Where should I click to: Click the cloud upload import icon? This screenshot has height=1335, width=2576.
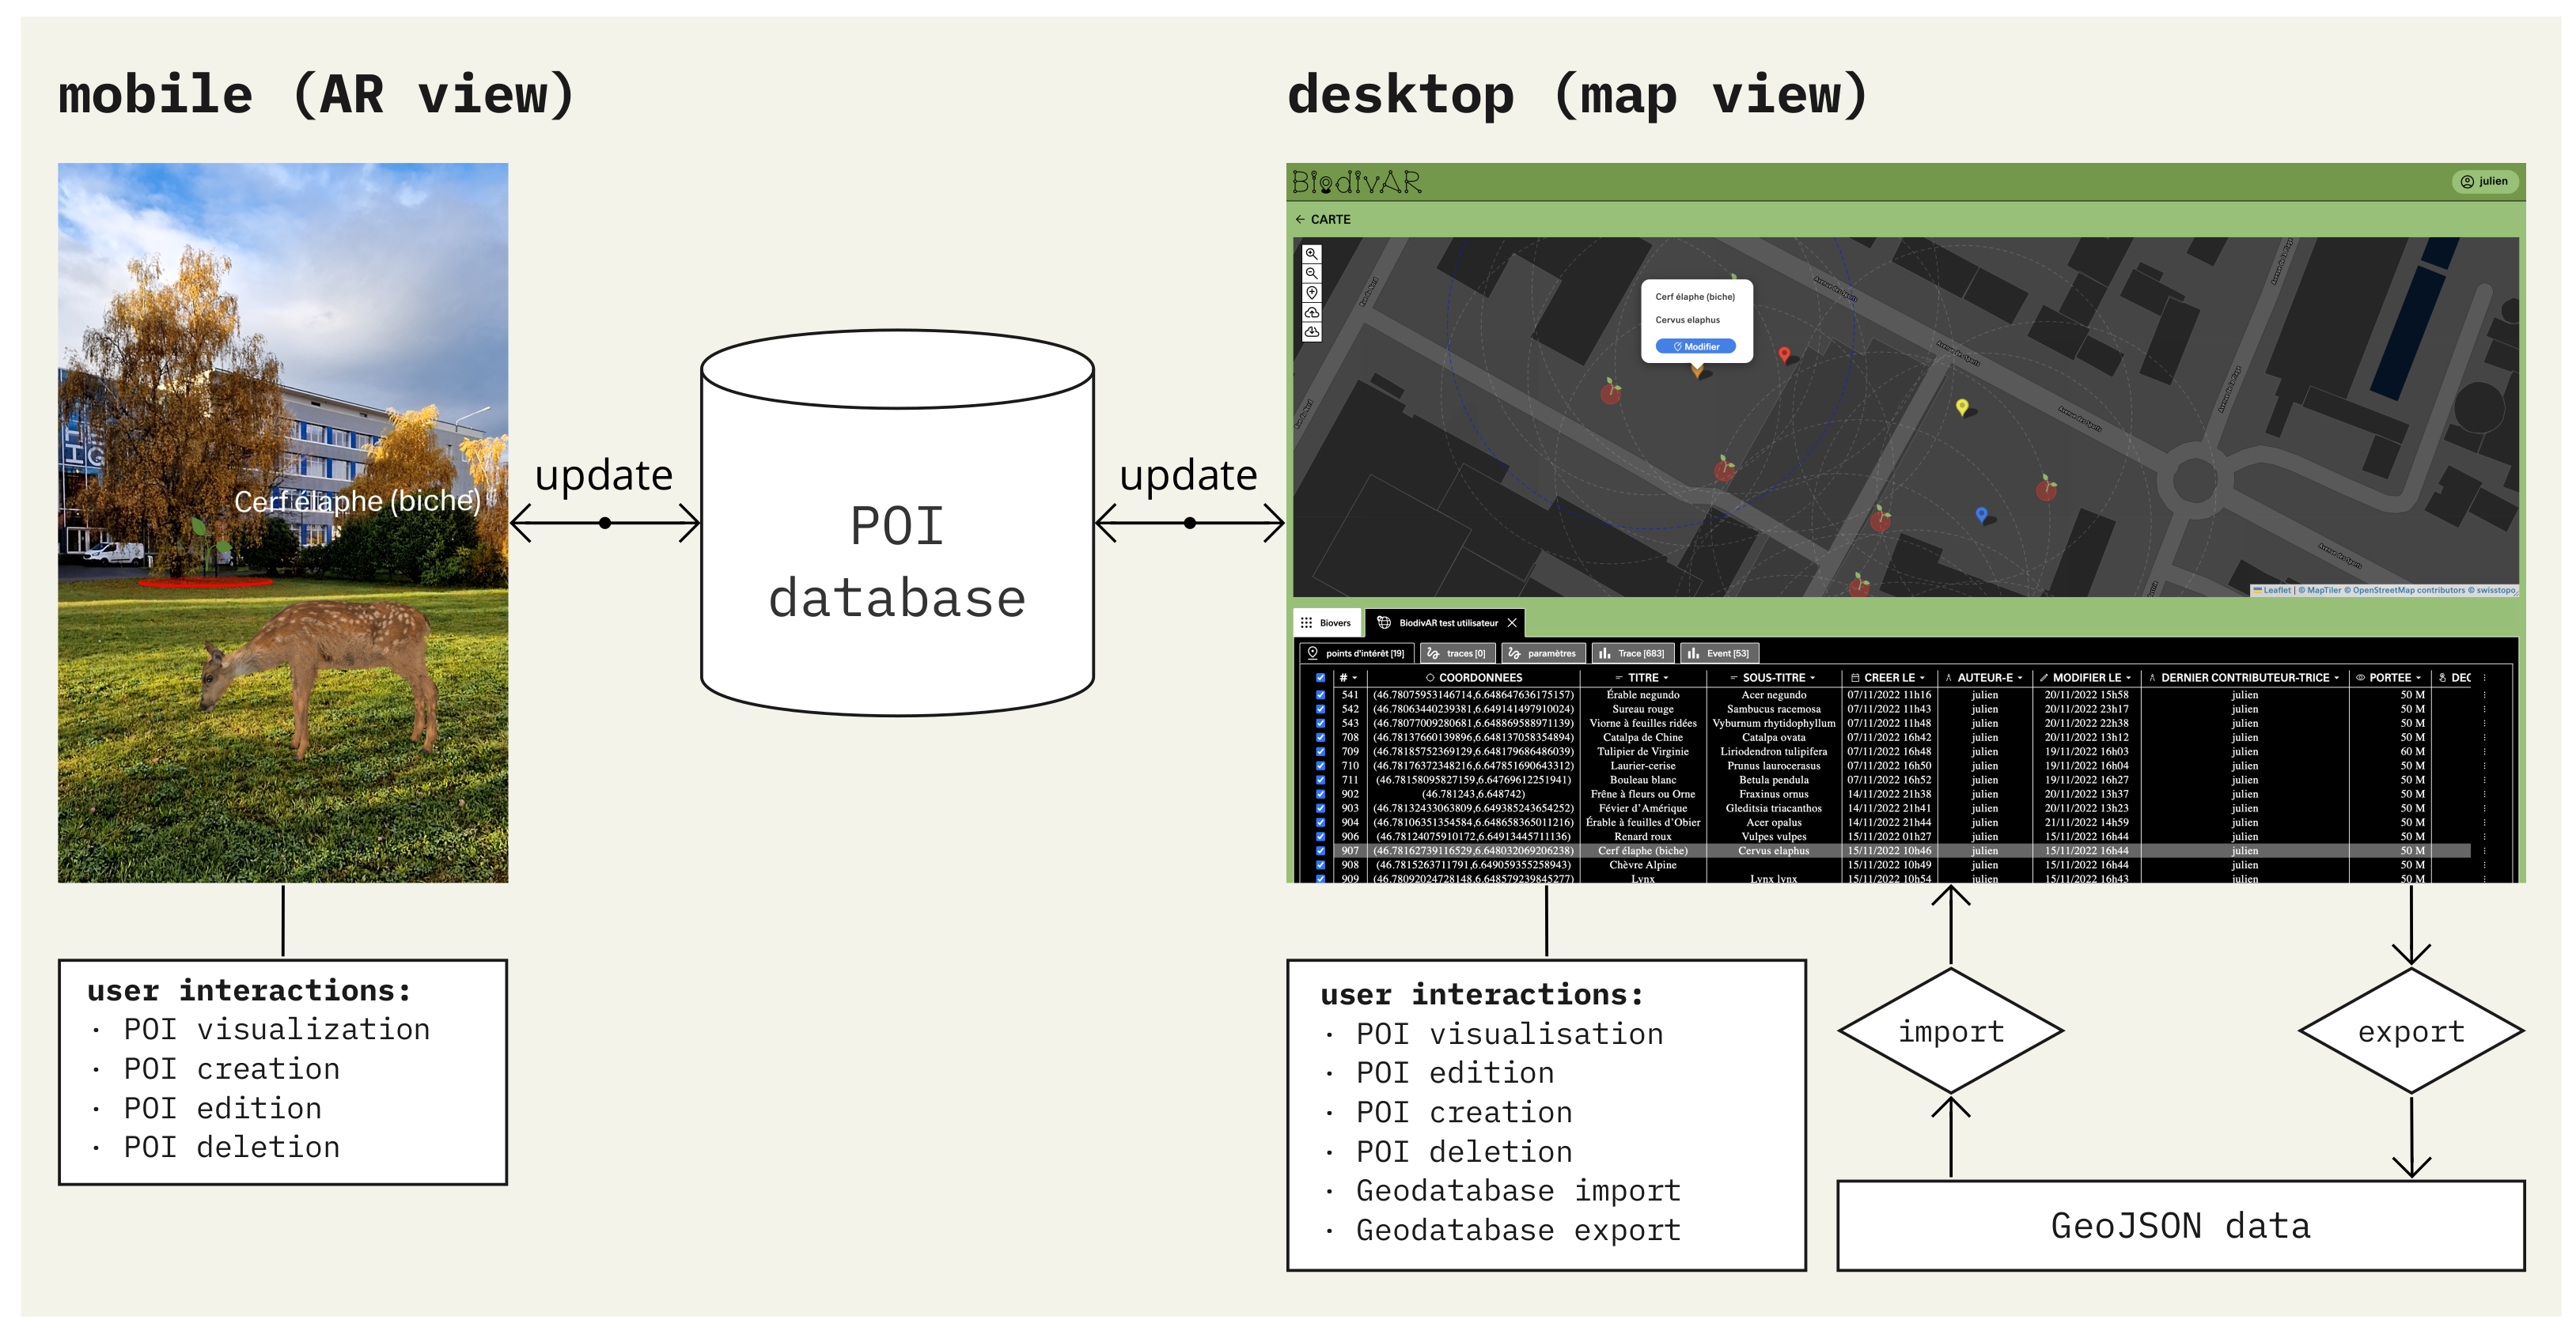point(1311,313)
